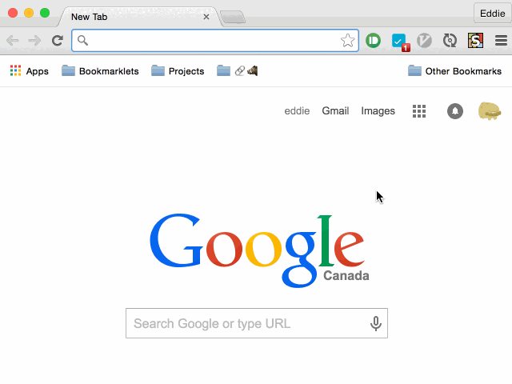Open Chrome's hamburger menu
Image resolution: width=512 pixels, height=384 pixels.
(501, 41)
